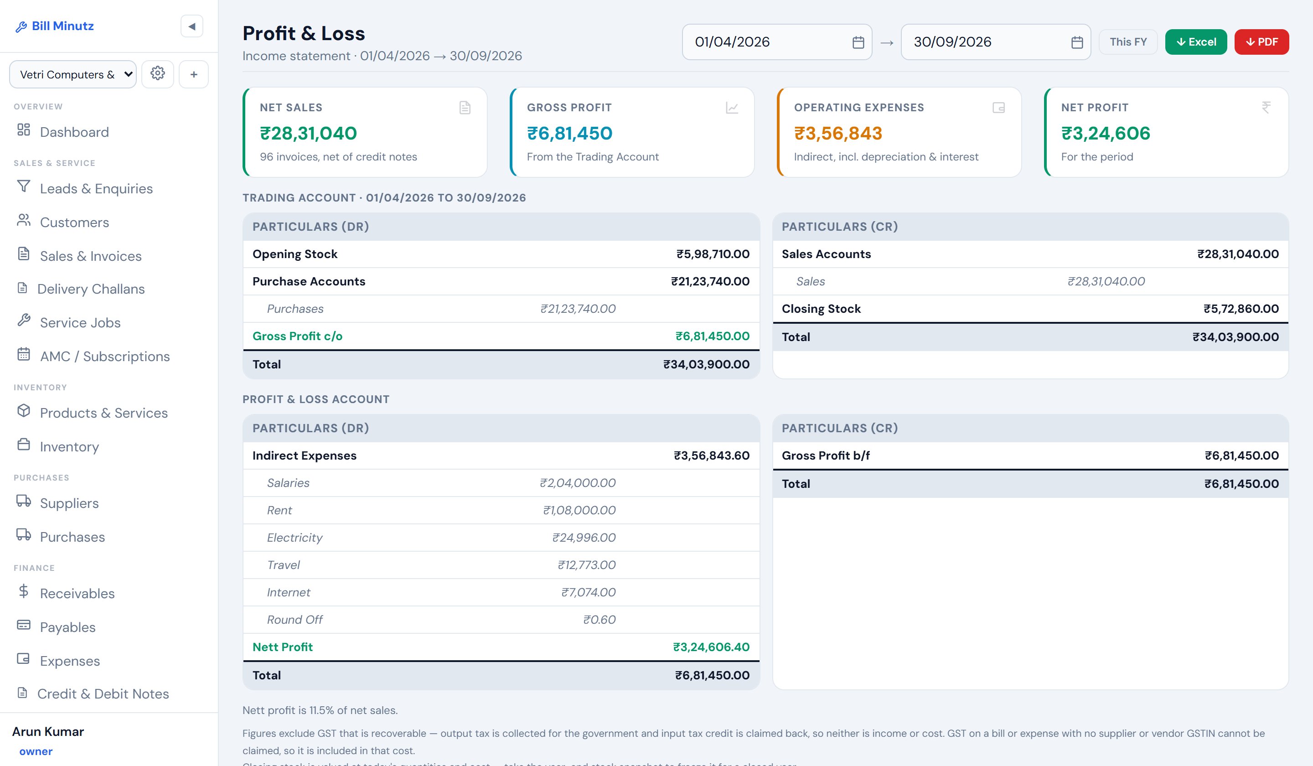This screenshot has height=766, width=1313.
Task: Click the Receivables dollar icon
Action: point(23,591)
